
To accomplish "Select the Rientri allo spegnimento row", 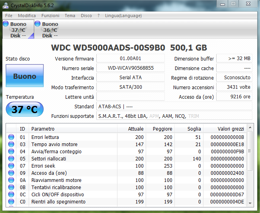I will [126, 201].
